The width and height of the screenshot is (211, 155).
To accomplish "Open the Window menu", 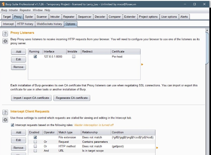I will 38,10.
